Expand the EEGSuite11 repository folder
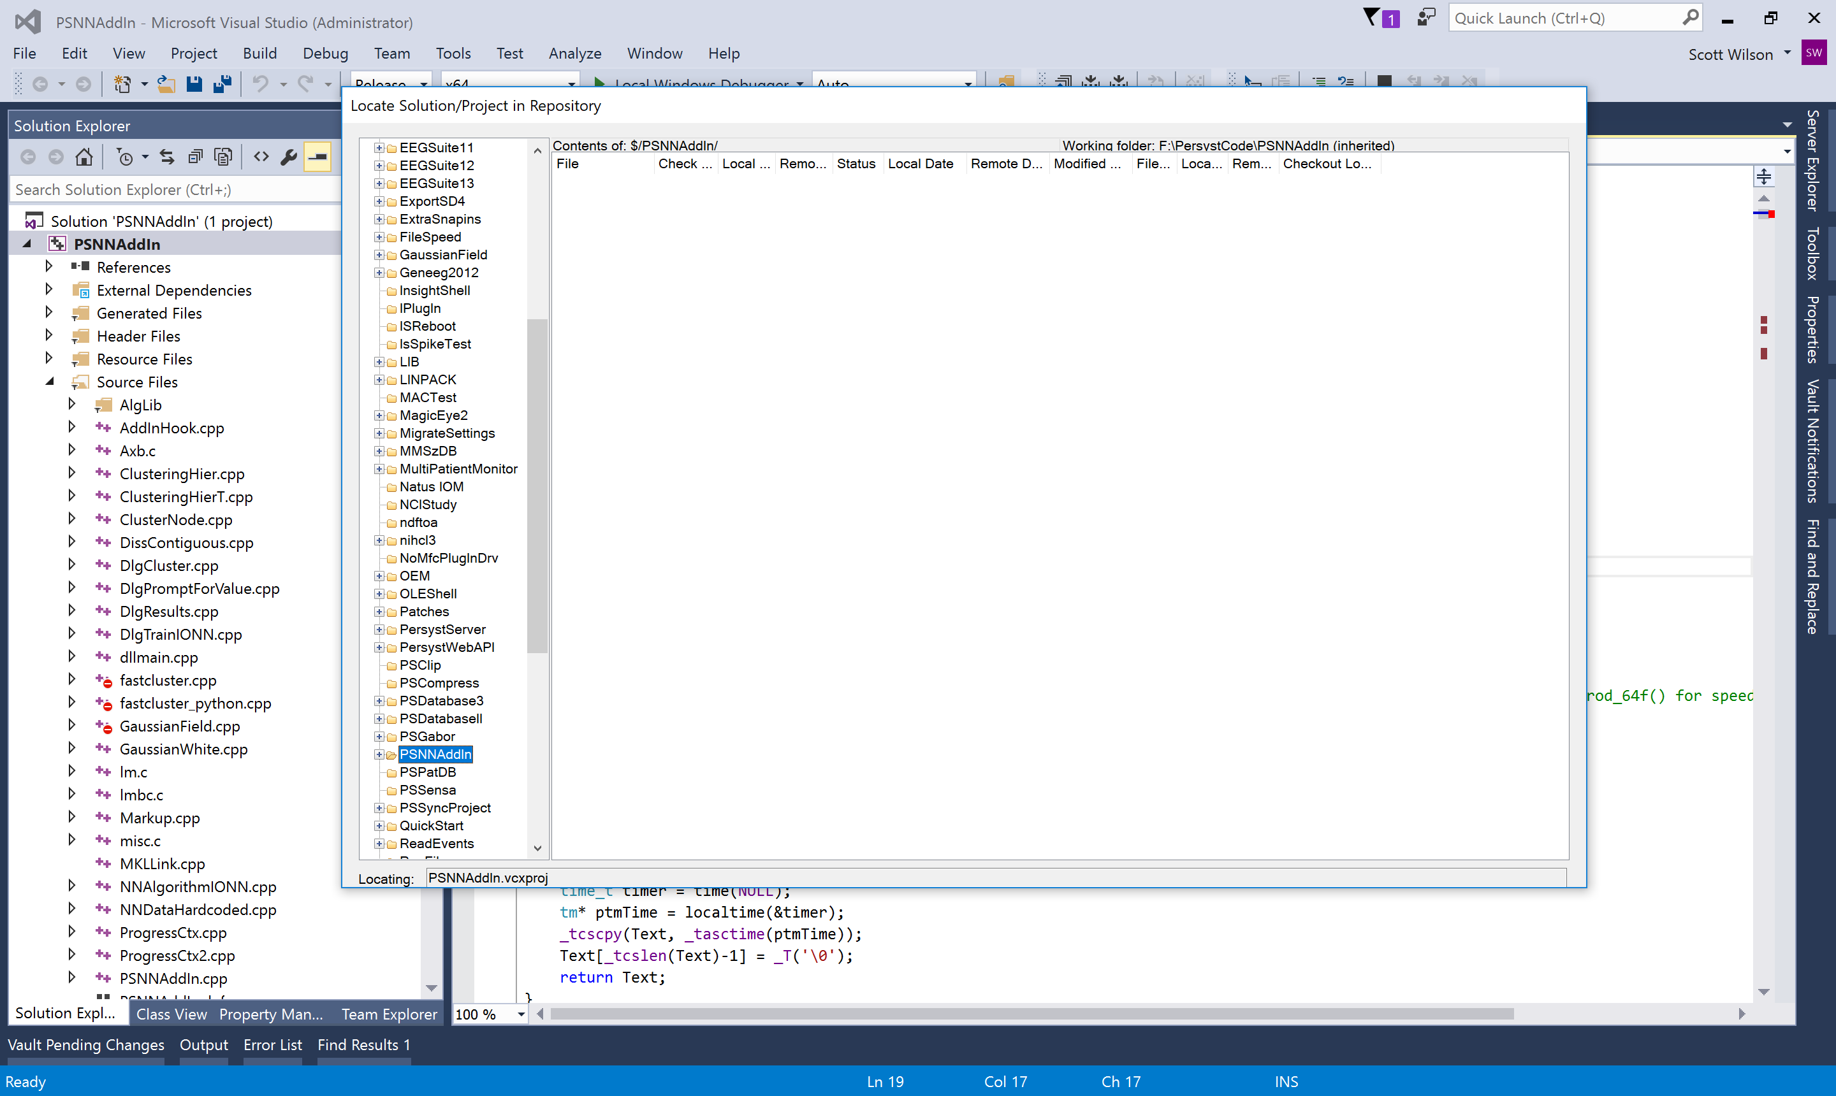The height and width of the screenshot is (1096, 1836). pyautogui.click(x=379, y=148)
